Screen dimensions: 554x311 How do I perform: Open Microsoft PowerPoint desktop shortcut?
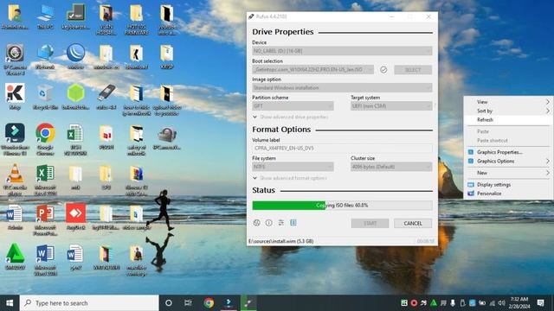click(x=45, y=220)
